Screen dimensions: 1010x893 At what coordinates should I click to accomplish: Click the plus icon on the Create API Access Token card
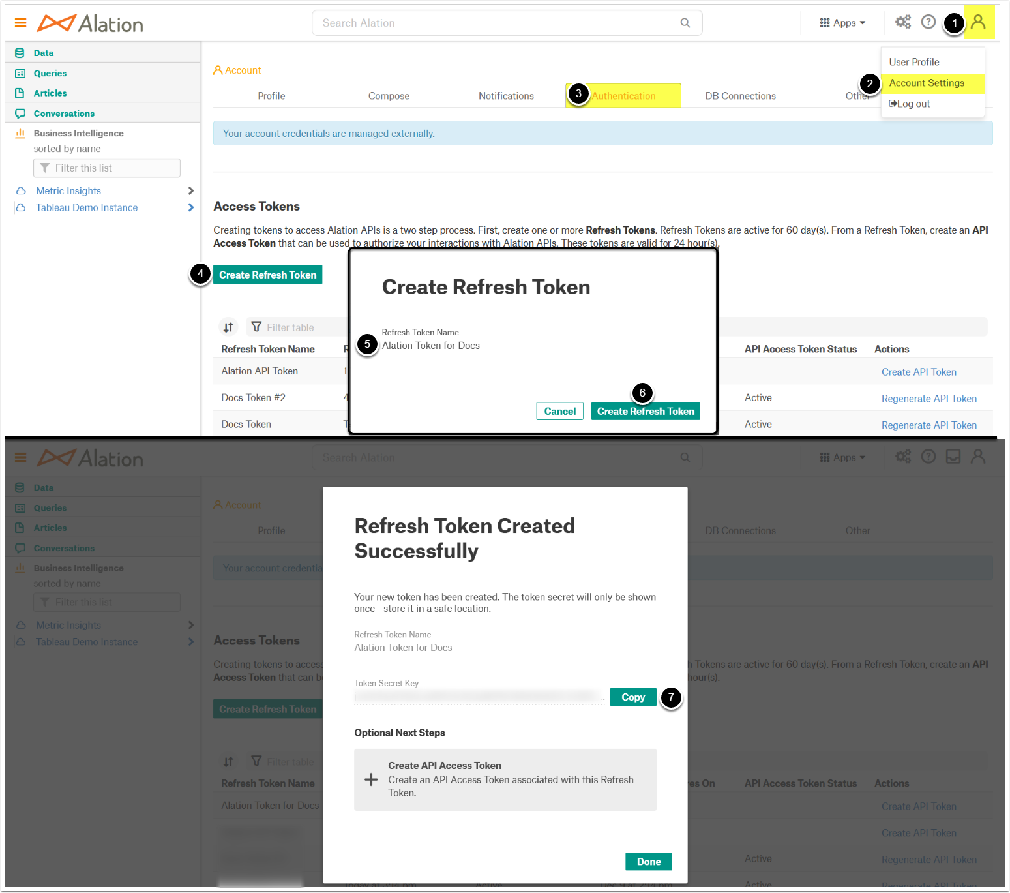pos(371,779)
